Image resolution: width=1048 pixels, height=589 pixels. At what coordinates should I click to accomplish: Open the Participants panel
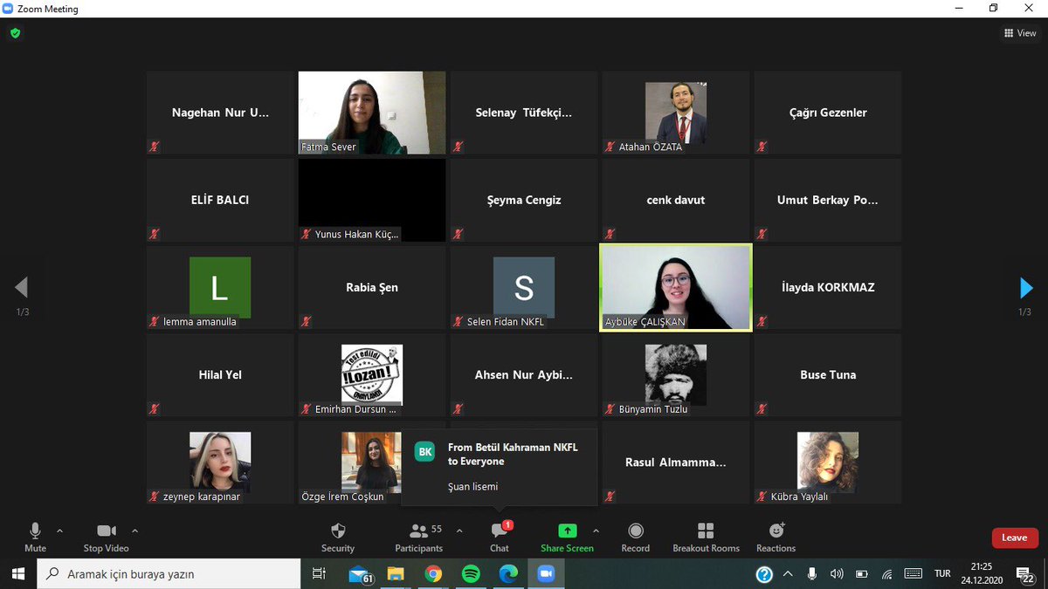pyautogui.click(x=418, y=537)
